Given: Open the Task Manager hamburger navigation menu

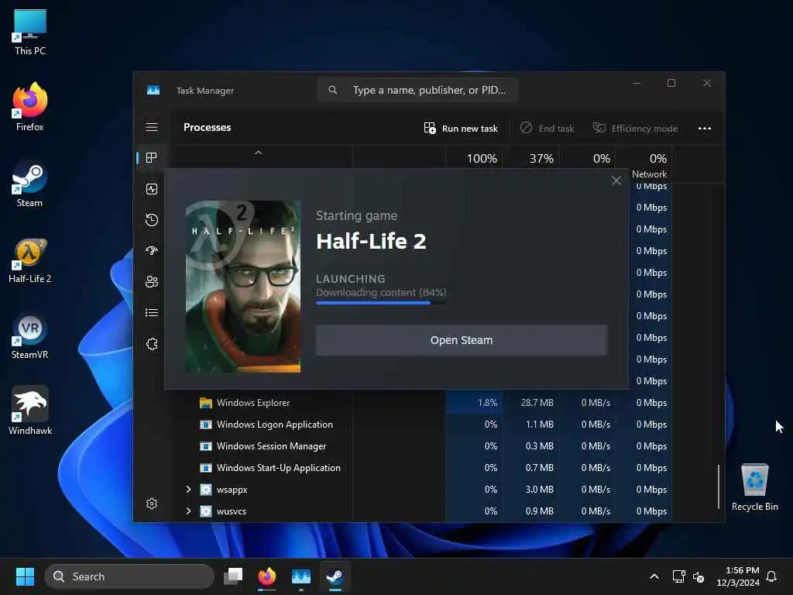Looking at the screenshot, I should coord(152,127).
